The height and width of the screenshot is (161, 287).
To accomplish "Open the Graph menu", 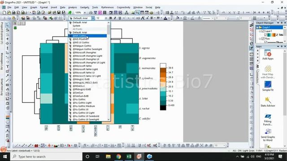I will point(34,7).
